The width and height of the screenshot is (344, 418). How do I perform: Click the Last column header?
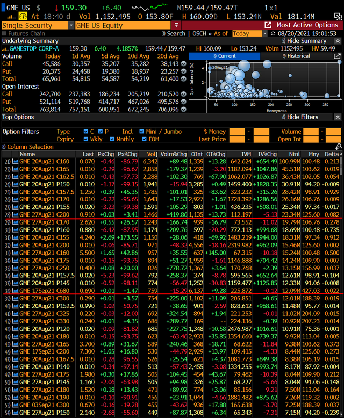(x=88, y=154)
